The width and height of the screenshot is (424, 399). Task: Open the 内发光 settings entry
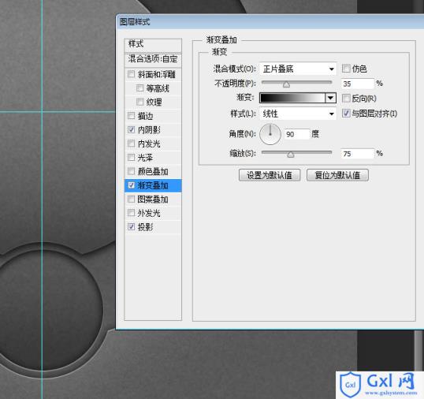[149, 144]
